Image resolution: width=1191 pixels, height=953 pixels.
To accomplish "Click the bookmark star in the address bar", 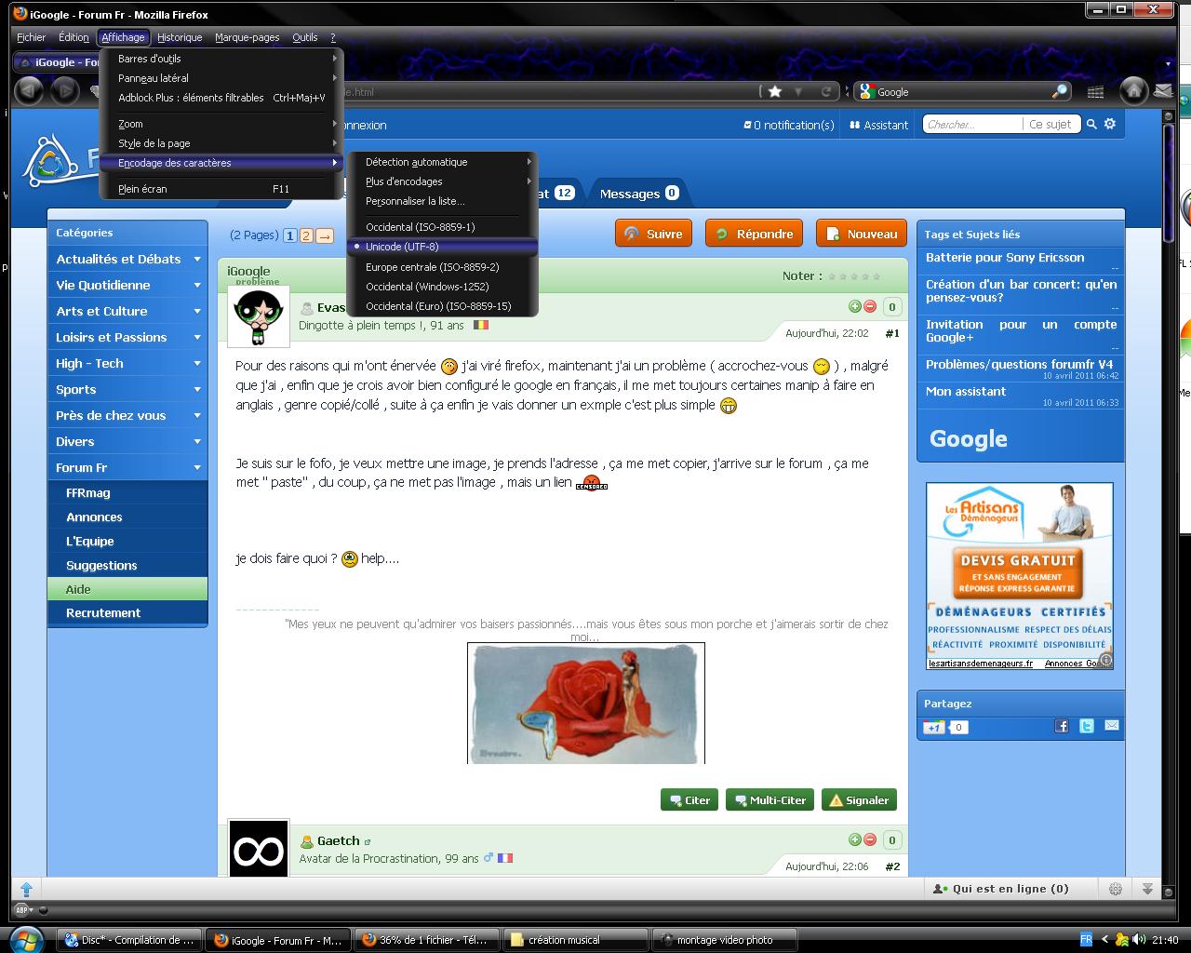I will pyautogui.click(x=774, y=91).
